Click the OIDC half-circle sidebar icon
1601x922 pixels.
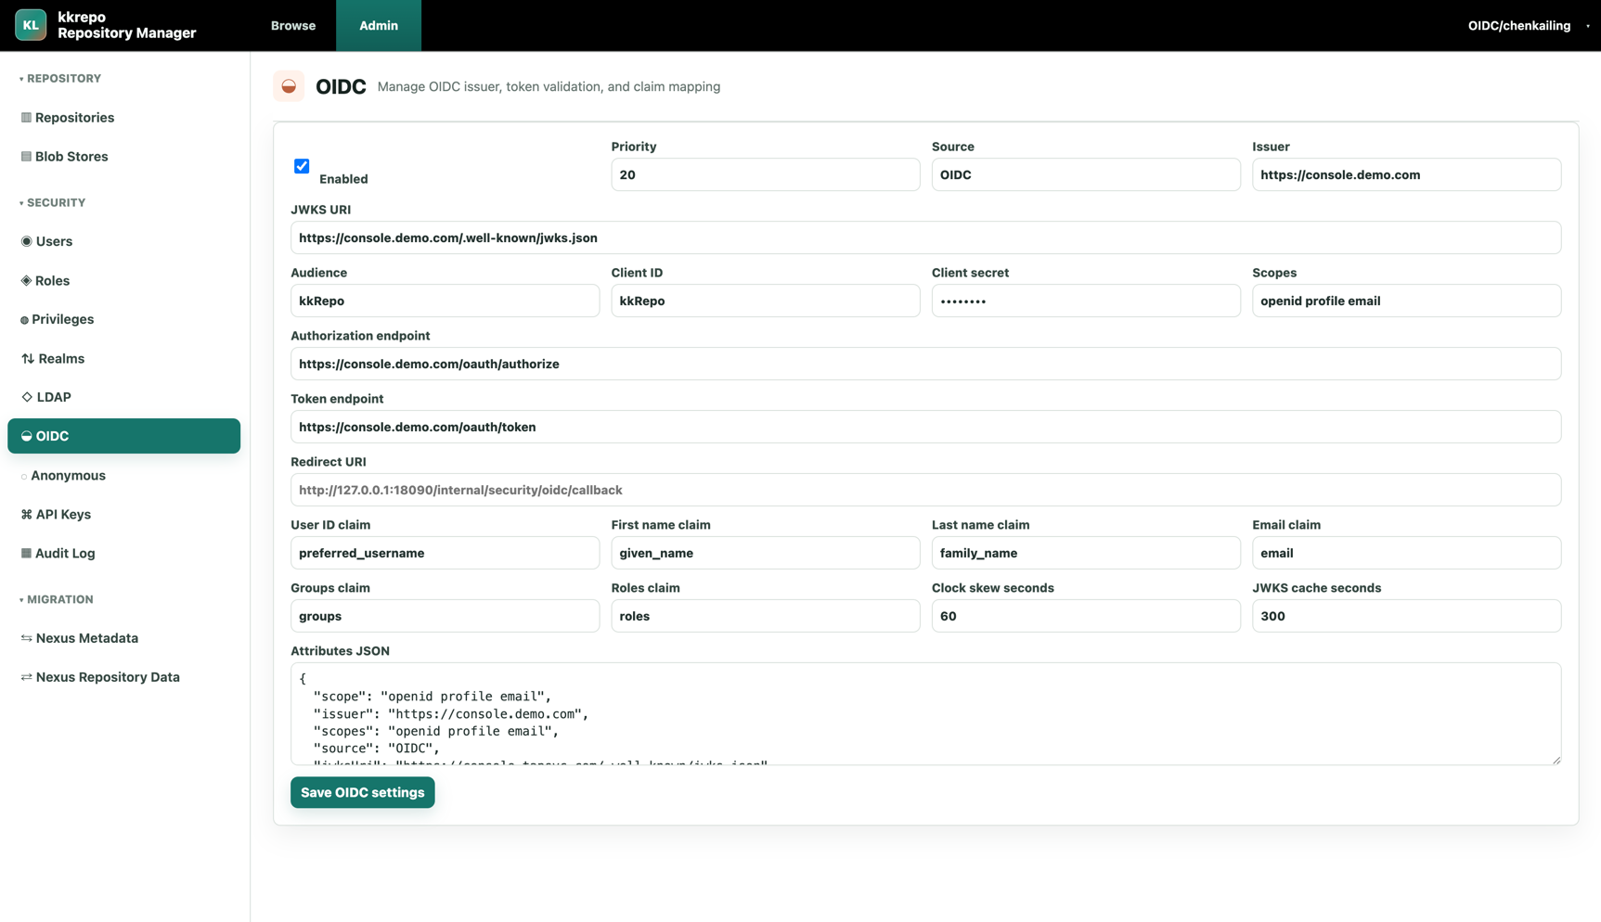point(26,436)
